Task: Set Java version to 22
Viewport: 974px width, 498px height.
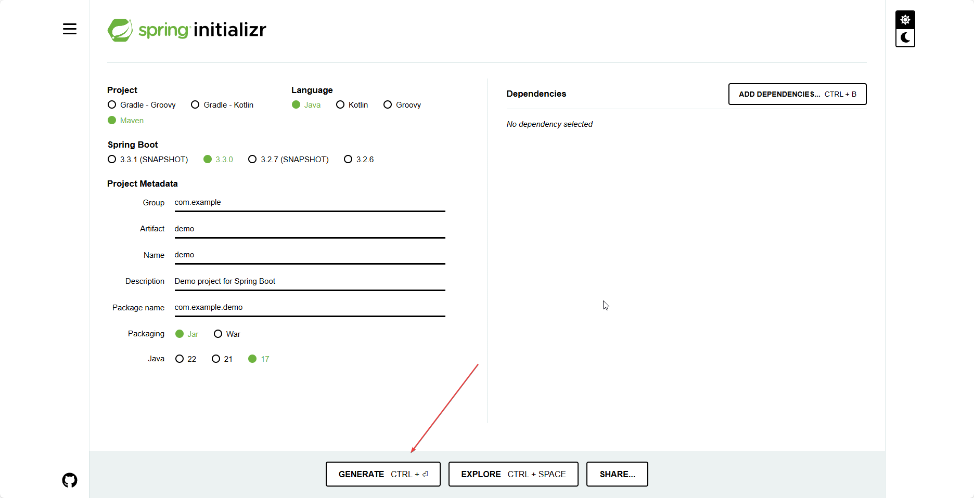Action: [186, 359]
